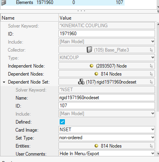The height and width of the screenshot is (162, 159).
Task: Click selector cursor icon in Dependent Nodes field
Action: 151,74
